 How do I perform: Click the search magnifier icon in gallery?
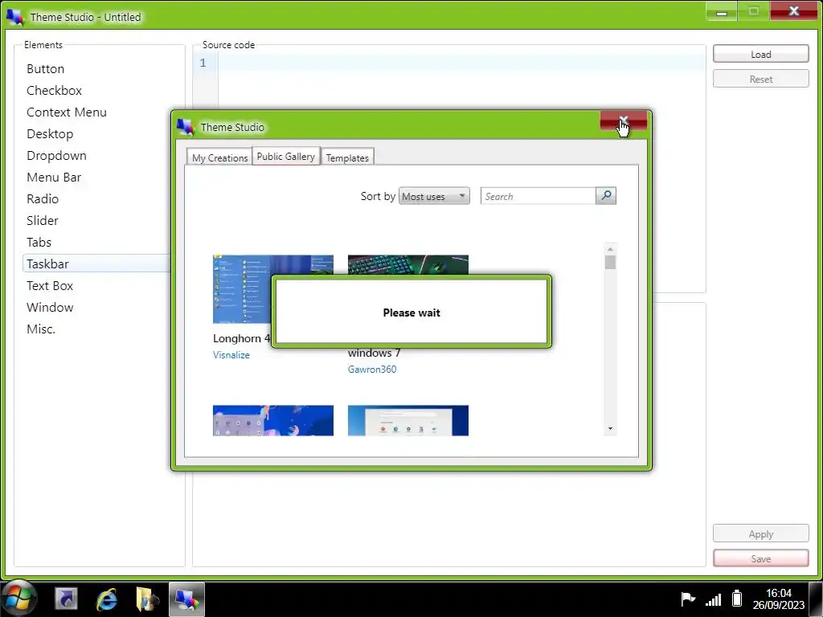point(606,196)
